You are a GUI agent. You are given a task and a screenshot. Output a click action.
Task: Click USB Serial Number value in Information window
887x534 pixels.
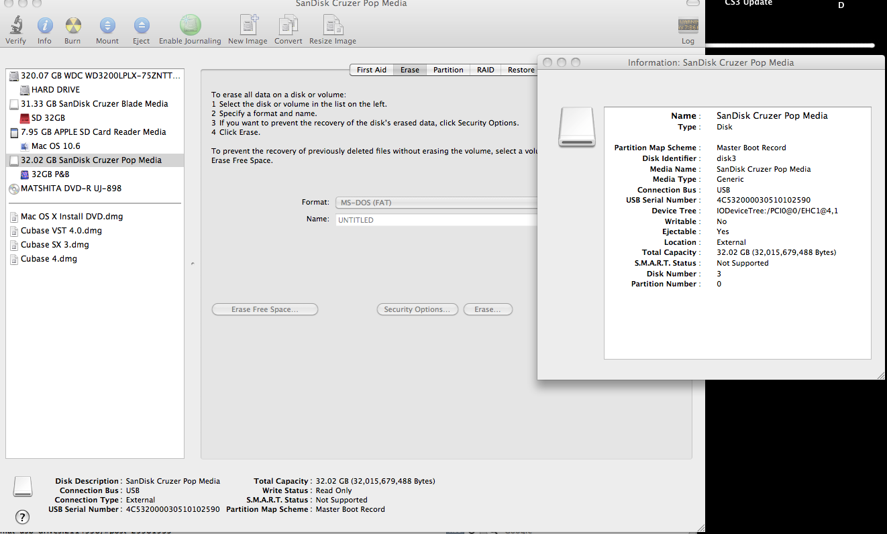[764, 200]
